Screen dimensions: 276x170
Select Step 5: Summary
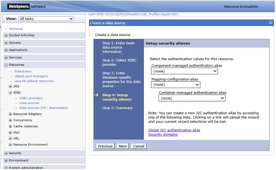[117, 108]
